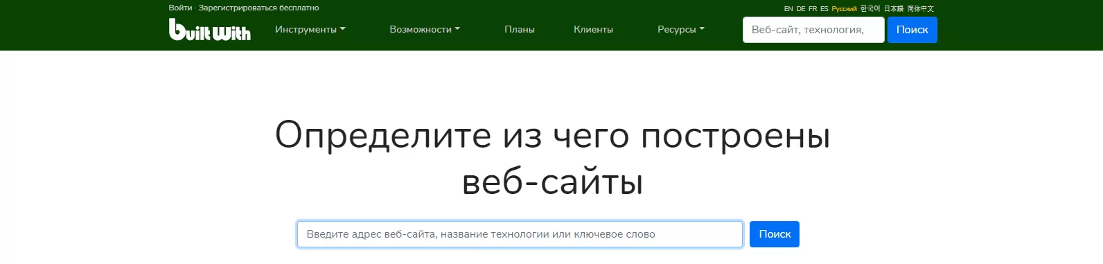Click heading Определите из чего построены веб-сайты

point(552,158)
